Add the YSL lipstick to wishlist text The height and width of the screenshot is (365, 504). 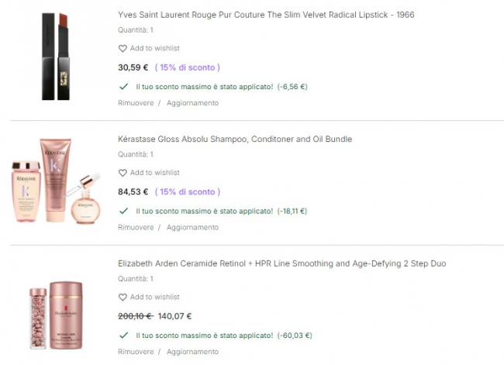pos(154,48)
